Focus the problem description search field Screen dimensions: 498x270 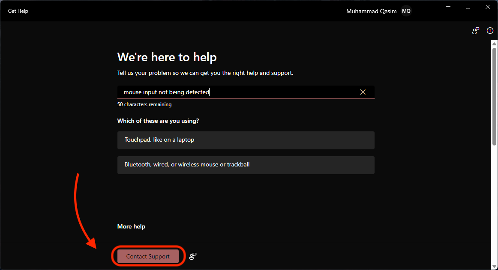[x=240, y=92]
